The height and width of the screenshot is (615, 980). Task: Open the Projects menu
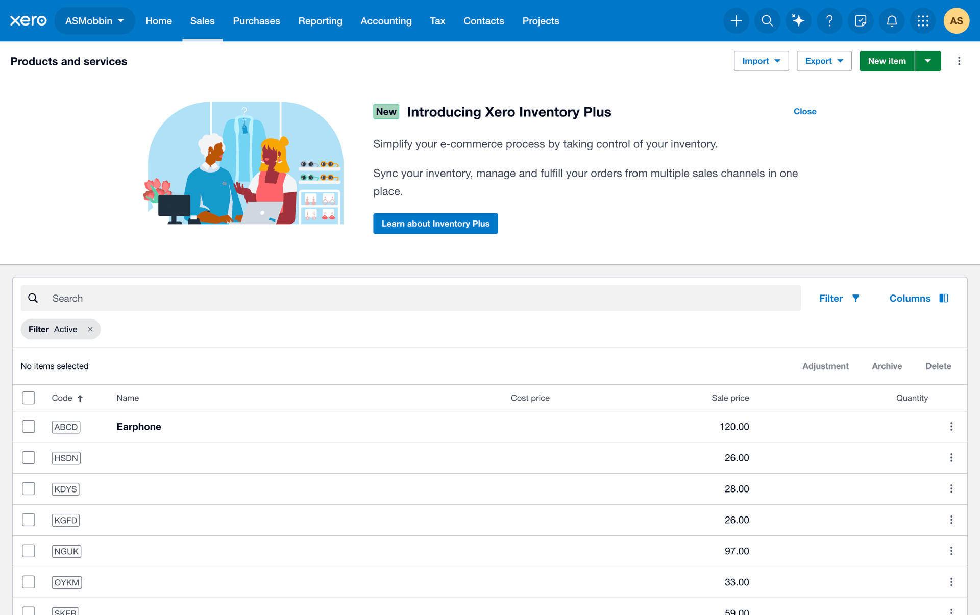(x=541, y=21)
